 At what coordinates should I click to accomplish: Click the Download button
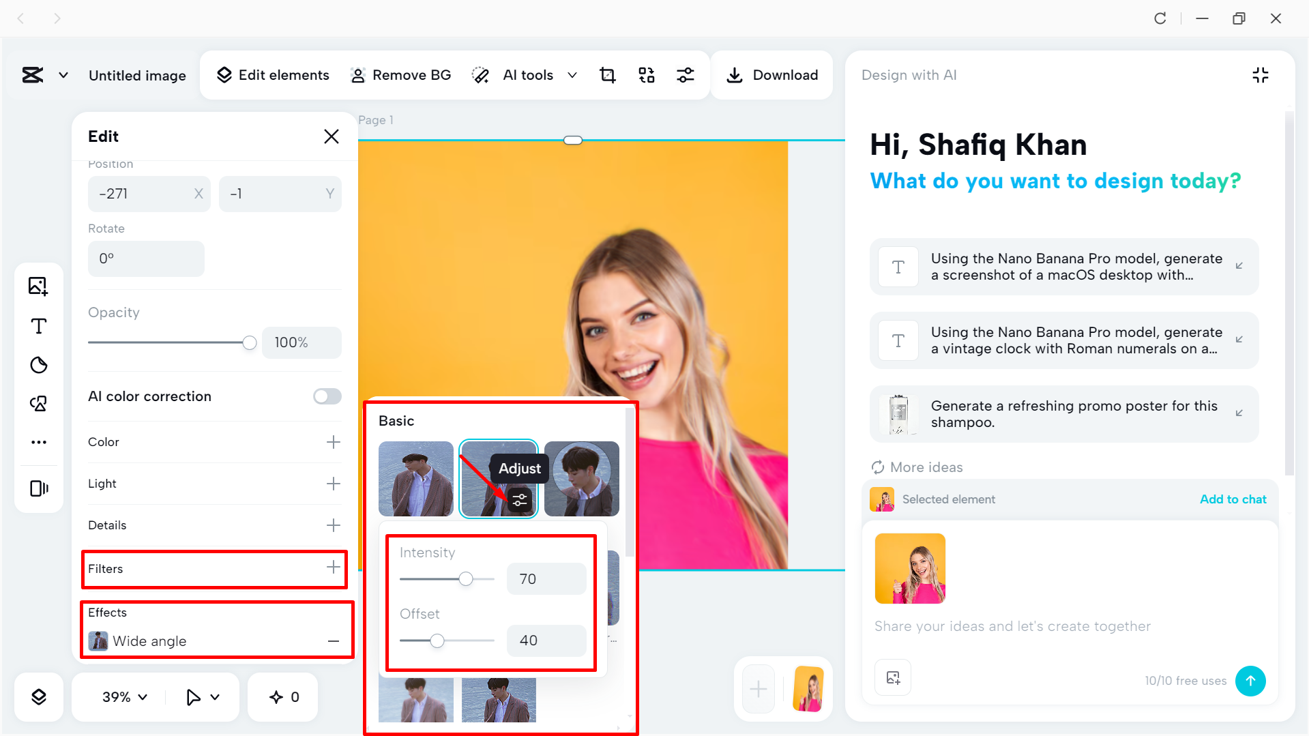pyautogui.click(x=772, y=75)
